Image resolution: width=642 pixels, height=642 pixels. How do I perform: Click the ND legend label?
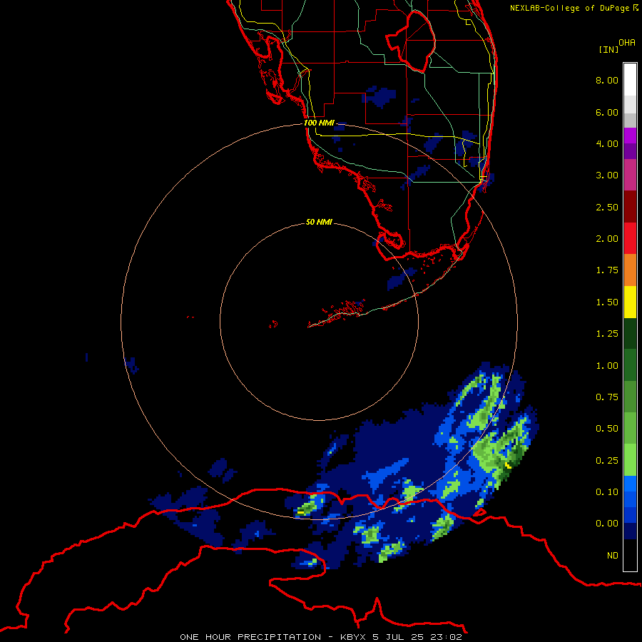[x=613, y=556]
